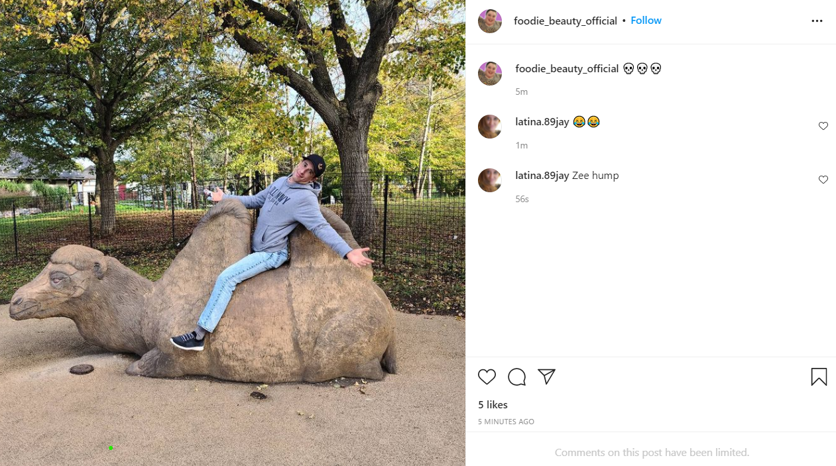The image size is (836, 466).
Task: Click the header profile avatar
Action: click(x=490, y=21)
